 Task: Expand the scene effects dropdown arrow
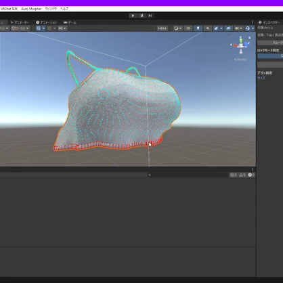pos(221,28)
